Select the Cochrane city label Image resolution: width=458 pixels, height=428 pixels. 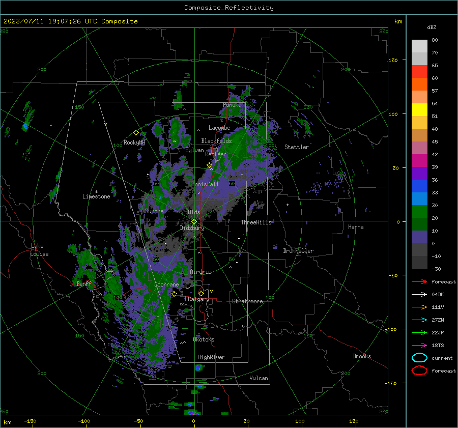166,284
